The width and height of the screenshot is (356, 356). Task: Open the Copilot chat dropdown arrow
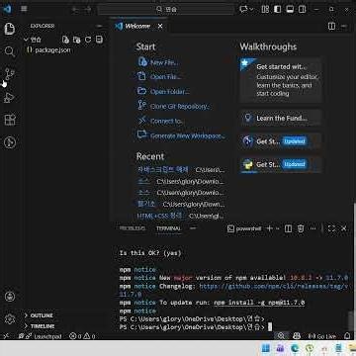tap(252, 9)
